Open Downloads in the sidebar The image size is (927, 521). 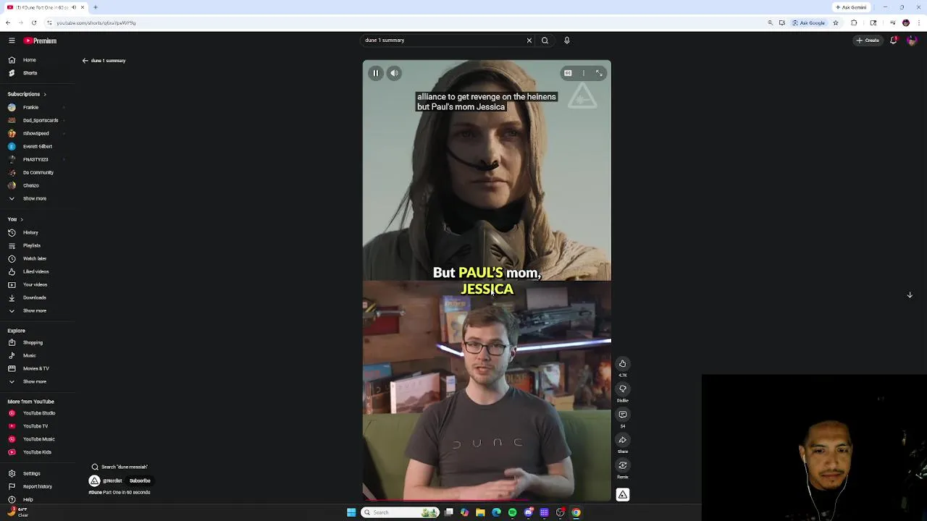(34, 297)
